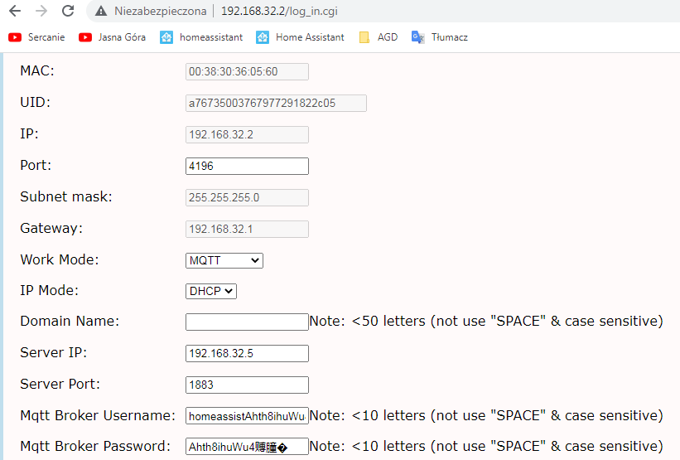Open the Home Assistant bookmark
The width and height of the screenshot is (680, 460).
coord(300,37)
